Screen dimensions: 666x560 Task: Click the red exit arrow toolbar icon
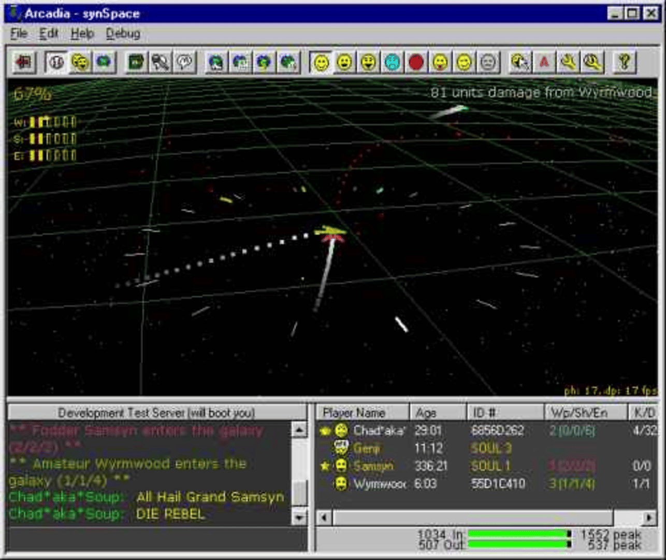(x=24, y=63)
